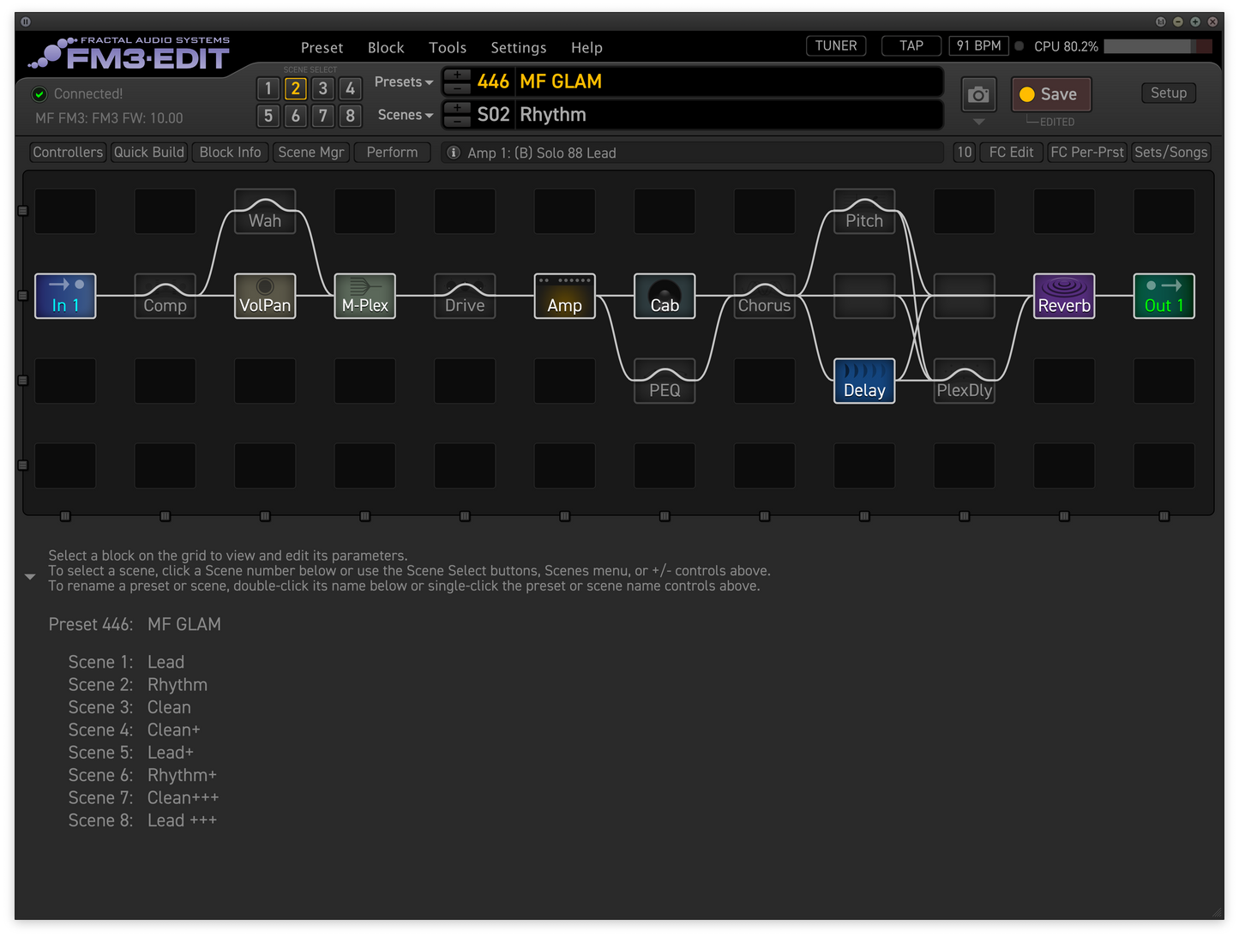Select the In 1 input block

pos(65,296)
